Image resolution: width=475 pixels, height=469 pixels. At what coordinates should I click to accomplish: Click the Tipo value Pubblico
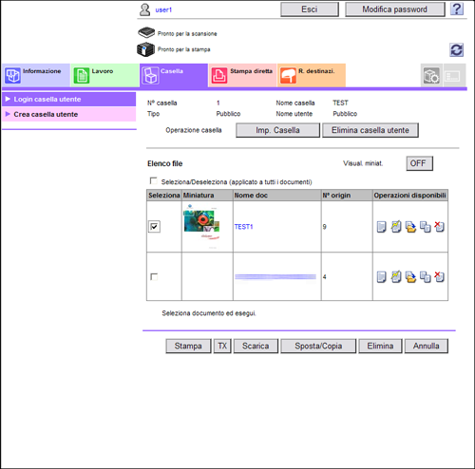click(228, 114)
